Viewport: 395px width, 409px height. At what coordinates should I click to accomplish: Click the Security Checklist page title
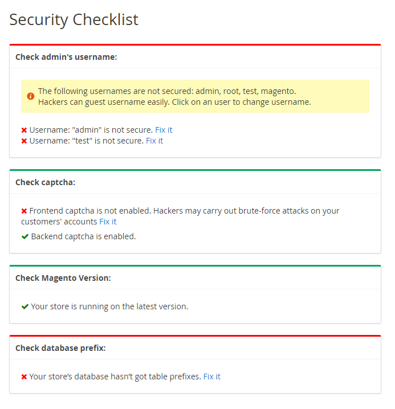pos(74,20)
